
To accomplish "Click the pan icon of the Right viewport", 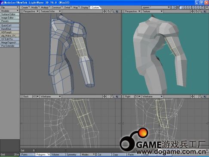I will [192, 96].
